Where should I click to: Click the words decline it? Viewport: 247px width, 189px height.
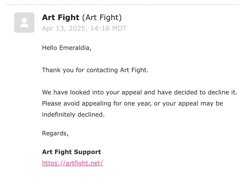(x=222, y=92)
